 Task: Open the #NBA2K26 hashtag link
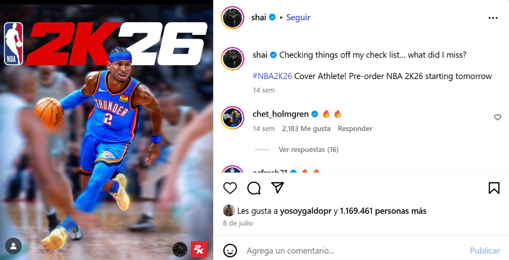pos(272,77)
